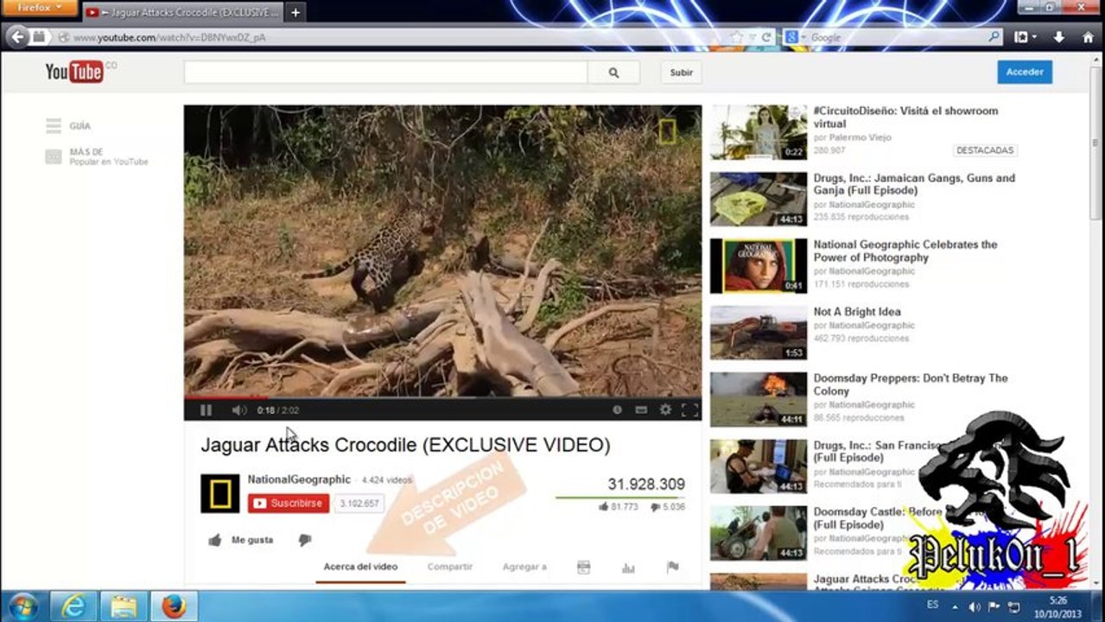
Task: Open Jamaican Gangs, Guns and Ganja thumbnail
Action: [x=759, y=200]
